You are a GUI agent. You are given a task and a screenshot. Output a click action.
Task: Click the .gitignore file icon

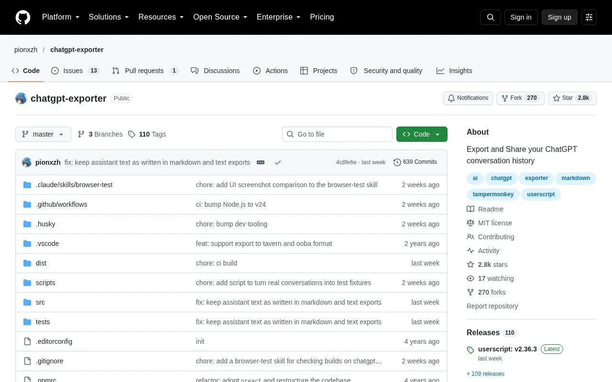[27, 361]
